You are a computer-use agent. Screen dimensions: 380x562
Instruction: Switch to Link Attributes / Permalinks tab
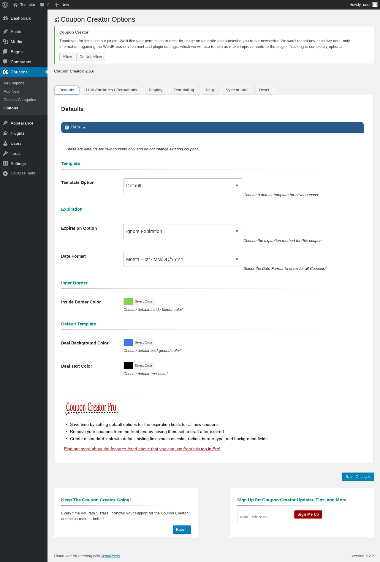(x=111, y=90)
